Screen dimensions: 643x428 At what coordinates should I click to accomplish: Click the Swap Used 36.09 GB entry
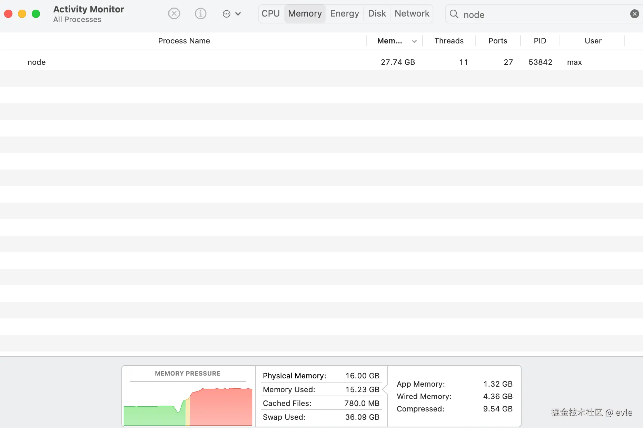[x=321, y=417]
